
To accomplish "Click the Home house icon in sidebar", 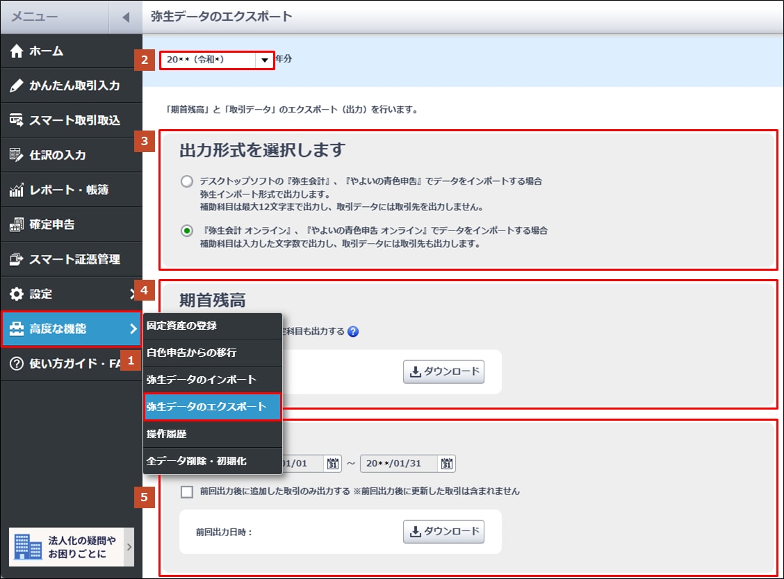I will [x=17, y=51].
